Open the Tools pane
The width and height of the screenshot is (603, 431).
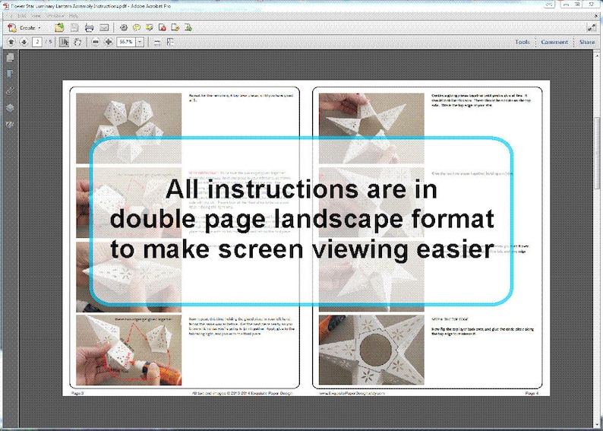pos(522,42)
